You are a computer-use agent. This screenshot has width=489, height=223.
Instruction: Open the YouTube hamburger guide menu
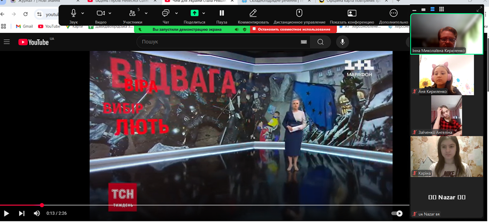(6, 42)
